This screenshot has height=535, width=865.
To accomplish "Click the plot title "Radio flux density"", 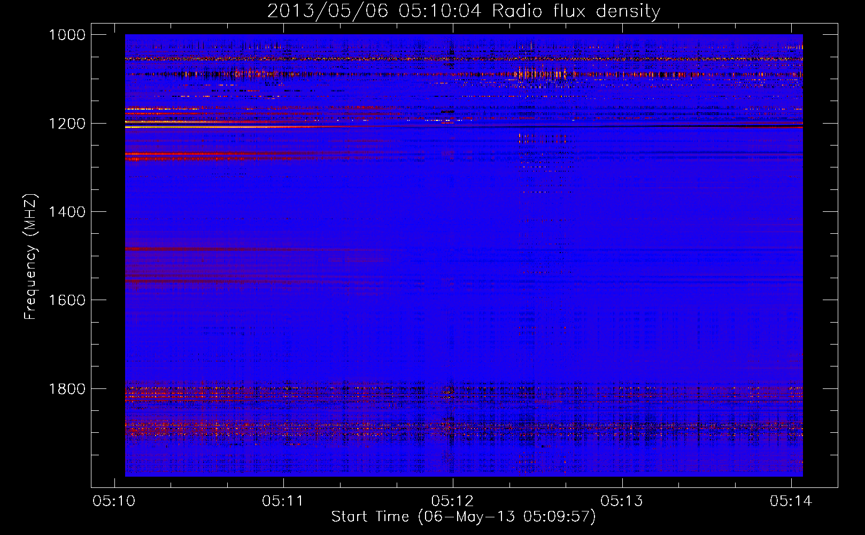I will pyautogui.click(x=576, y=11).
